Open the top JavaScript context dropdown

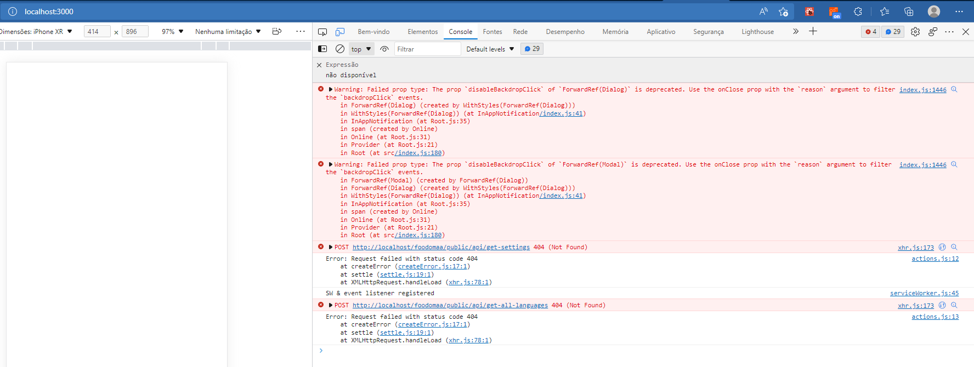coord(361,49)
